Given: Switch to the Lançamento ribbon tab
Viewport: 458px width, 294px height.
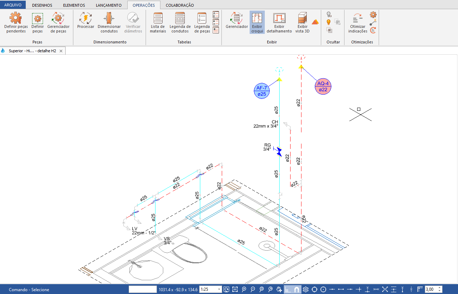Looking at the screenshot, I should pyautogui.click(x=109, y=5).
